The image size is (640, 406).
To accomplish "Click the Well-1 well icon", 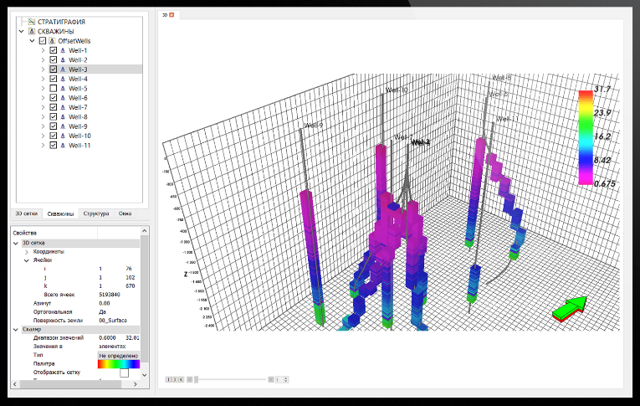I will (x=63, y=50).
